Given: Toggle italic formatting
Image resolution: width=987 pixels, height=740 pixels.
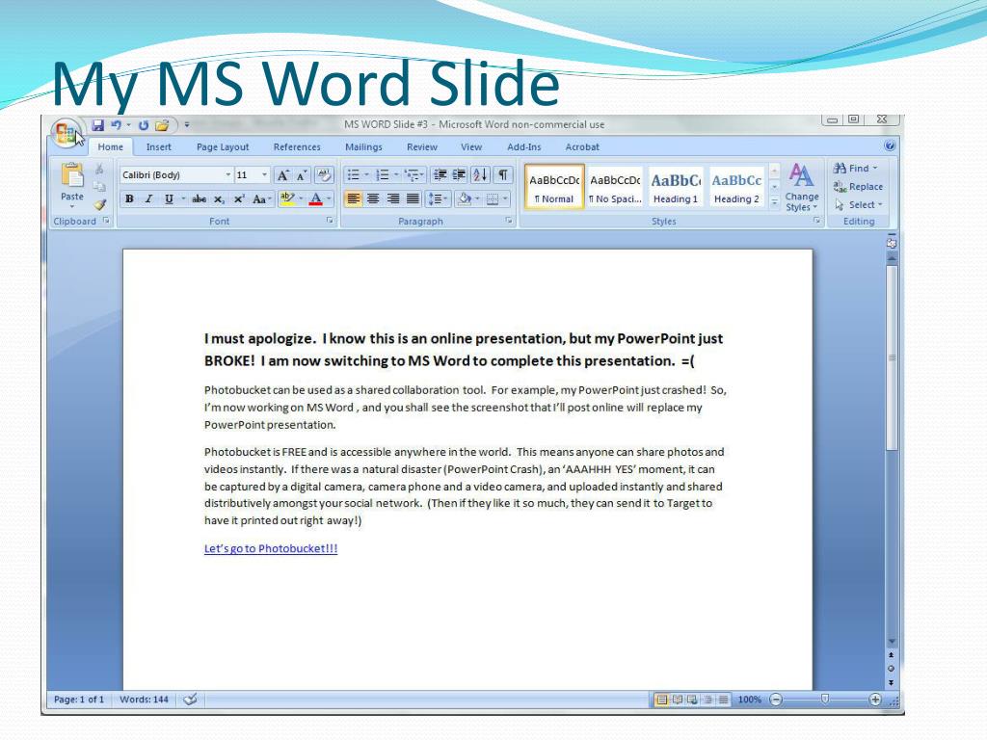Looking at the screenshot, I should (148, 199).
